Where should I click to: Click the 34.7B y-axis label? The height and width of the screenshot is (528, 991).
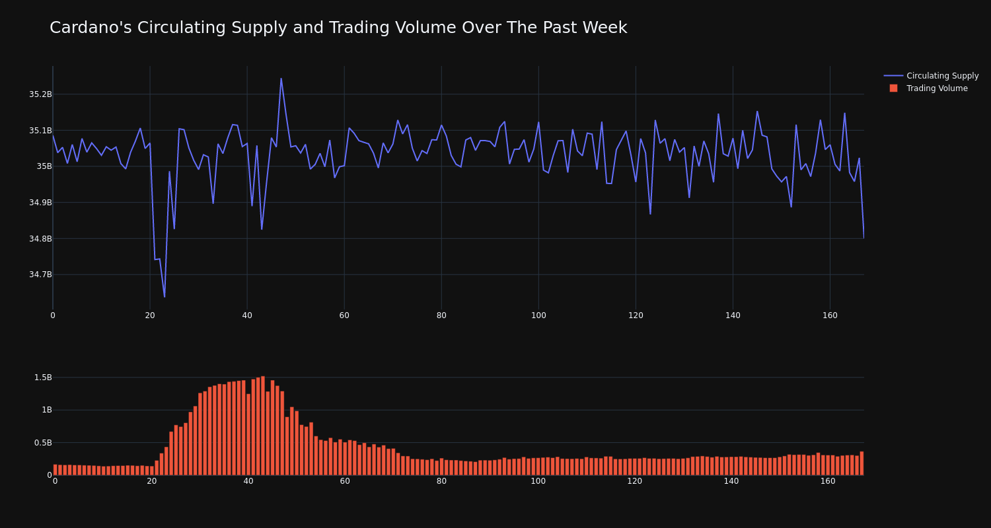pos(40,275)
